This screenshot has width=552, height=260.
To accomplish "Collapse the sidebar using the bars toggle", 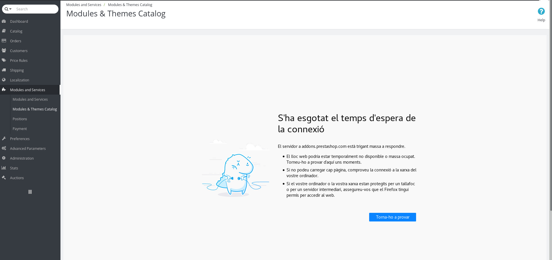I will click(30, 192).
